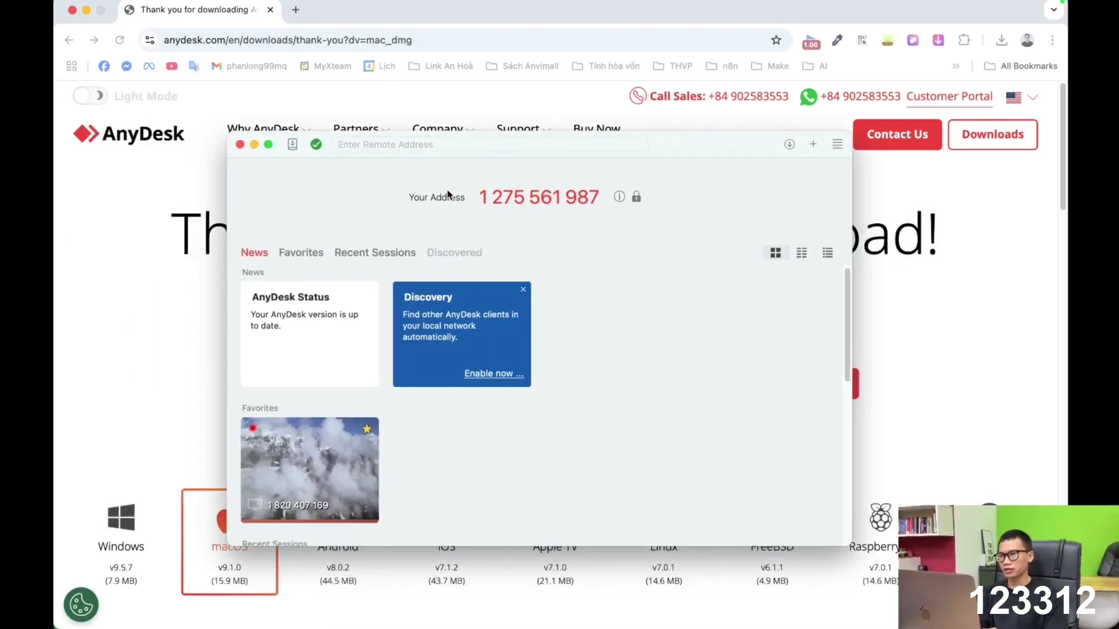This screenshot has width=1119, height=629.
Task: Open the Sách Anvimall bookmark folder
Action: click(x=522, y=66)
